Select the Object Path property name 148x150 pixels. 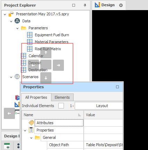pos(59,145)
